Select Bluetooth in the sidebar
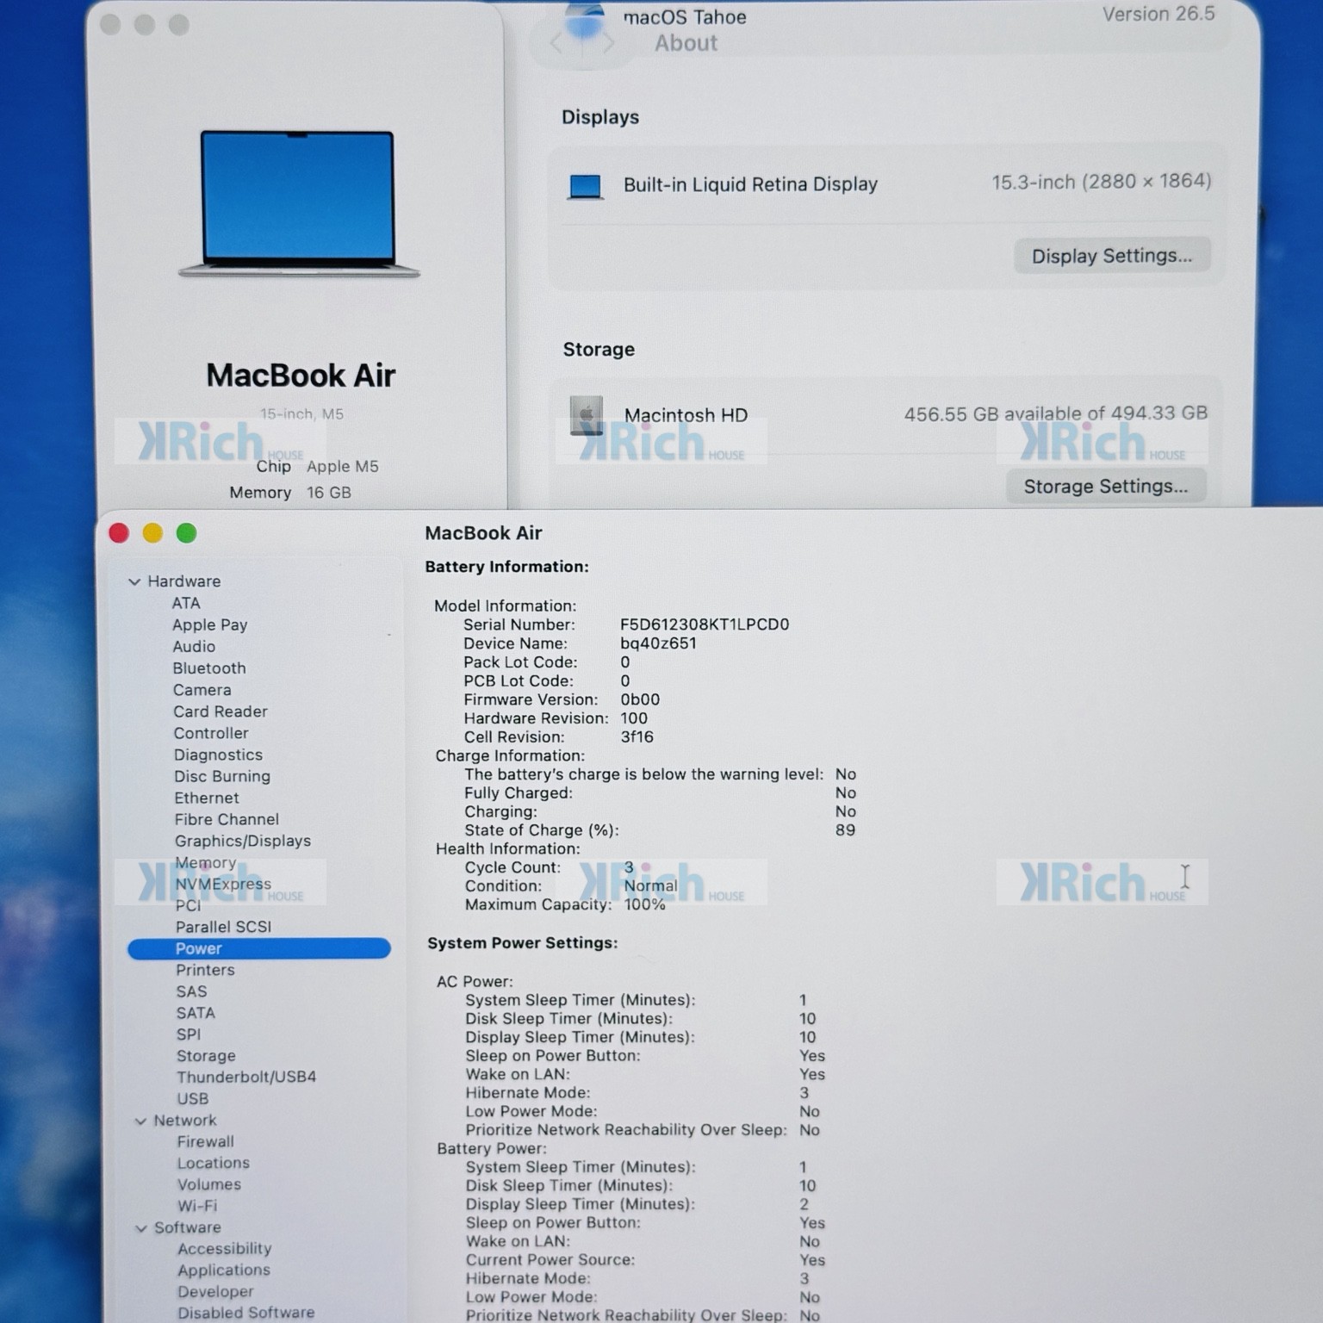The height and width of the screenshot is (1323, 1323). point(209,668)
